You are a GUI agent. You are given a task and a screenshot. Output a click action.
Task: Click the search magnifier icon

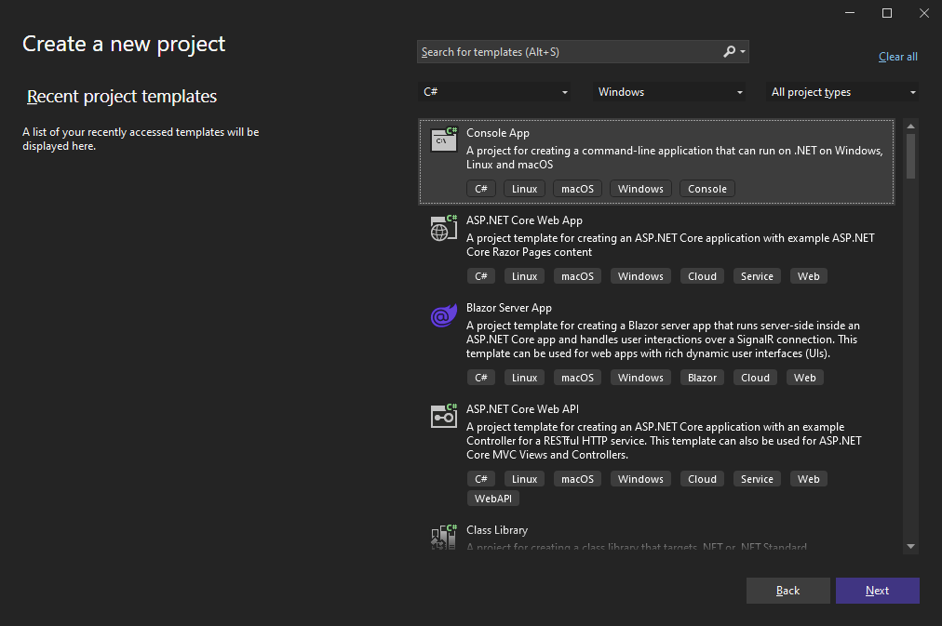click(x=729, y=51)
